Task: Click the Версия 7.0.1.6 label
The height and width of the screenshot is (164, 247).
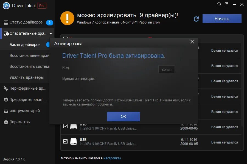Action: tap(14, 159)
